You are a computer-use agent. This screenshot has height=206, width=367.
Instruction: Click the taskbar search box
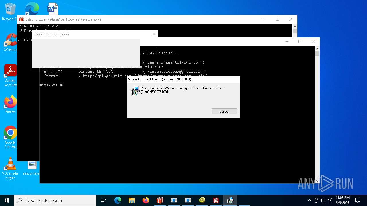55,200
